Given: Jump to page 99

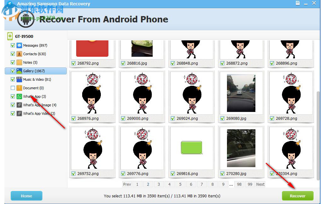Looking at the screenshot, I should click(250, 184).
